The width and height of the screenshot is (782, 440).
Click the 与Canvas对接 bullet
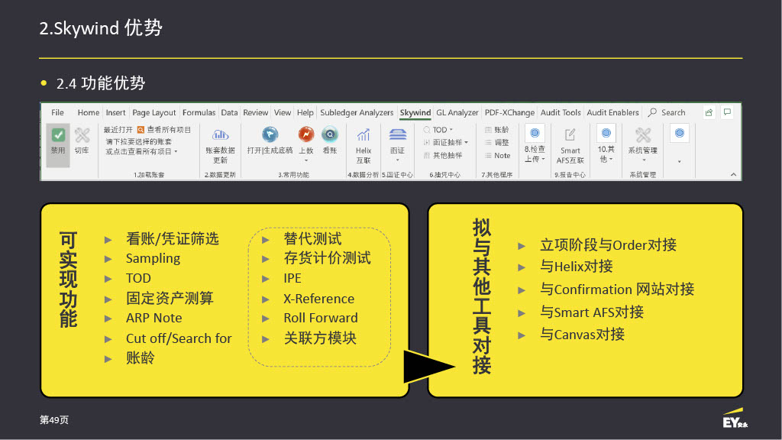coord(583,335)
